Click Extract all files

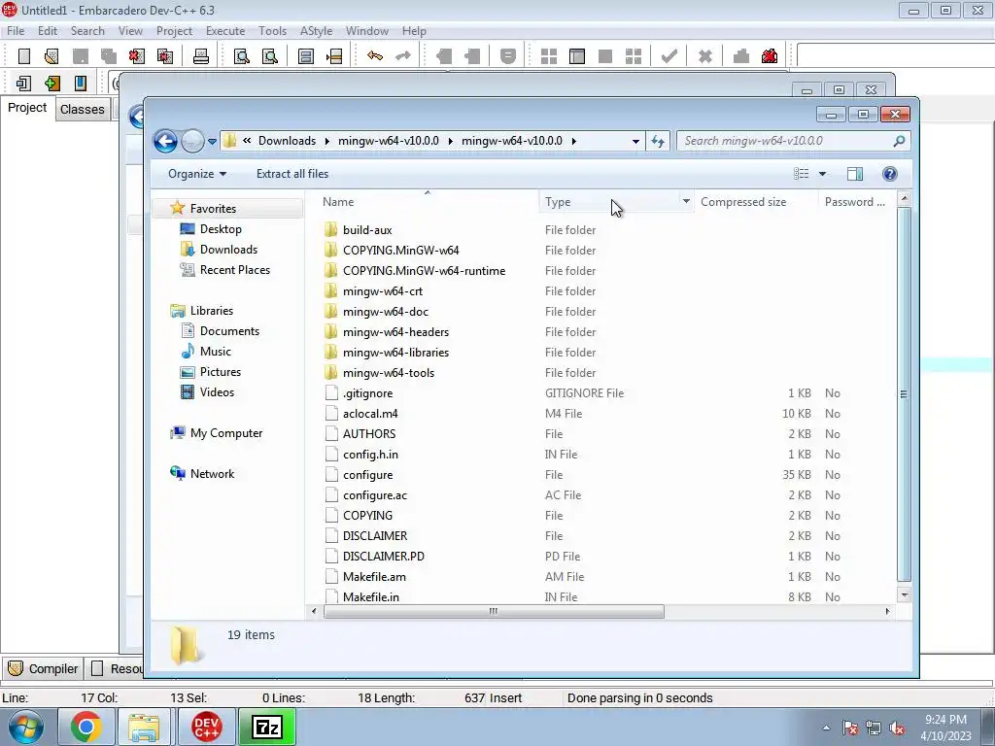(292, 174)
